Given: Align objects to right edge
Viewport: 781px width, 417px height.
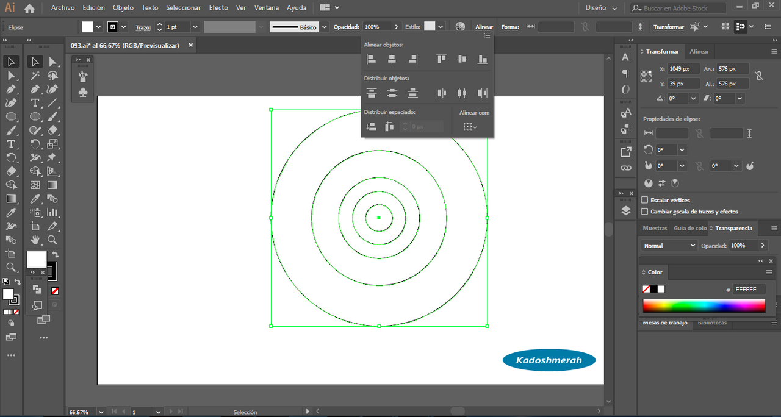Looking at the screenshot, I should (413, 59).
